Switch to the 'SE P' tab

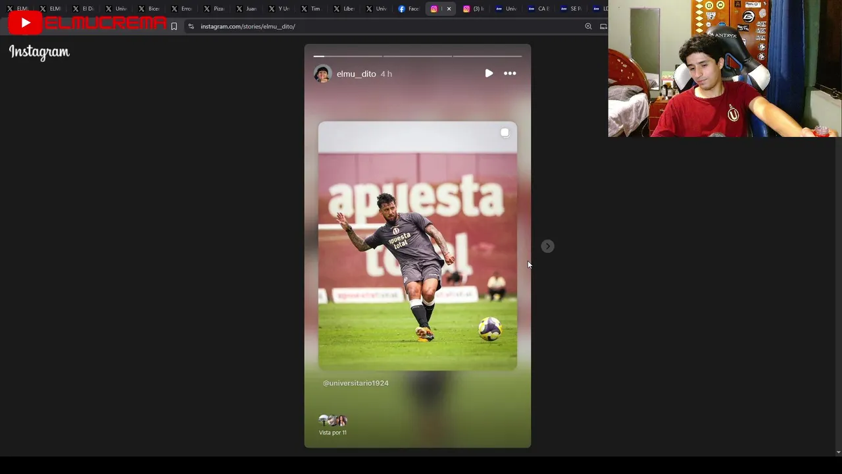coord(571,9)
